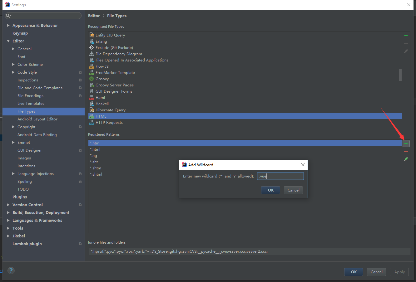Click the Hibernate Query file icon

click(x=92, y=110)
